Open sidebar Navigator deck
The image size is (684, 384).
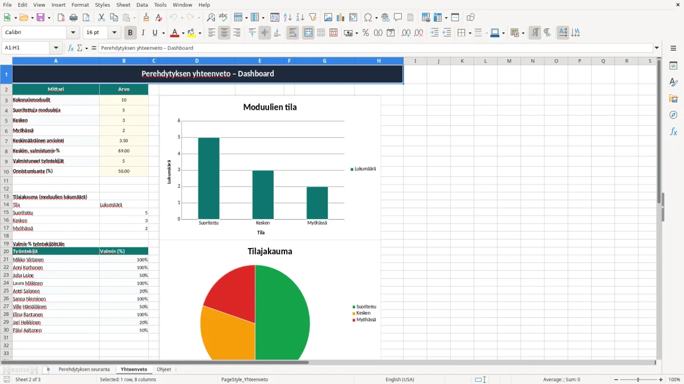(673, 115)
